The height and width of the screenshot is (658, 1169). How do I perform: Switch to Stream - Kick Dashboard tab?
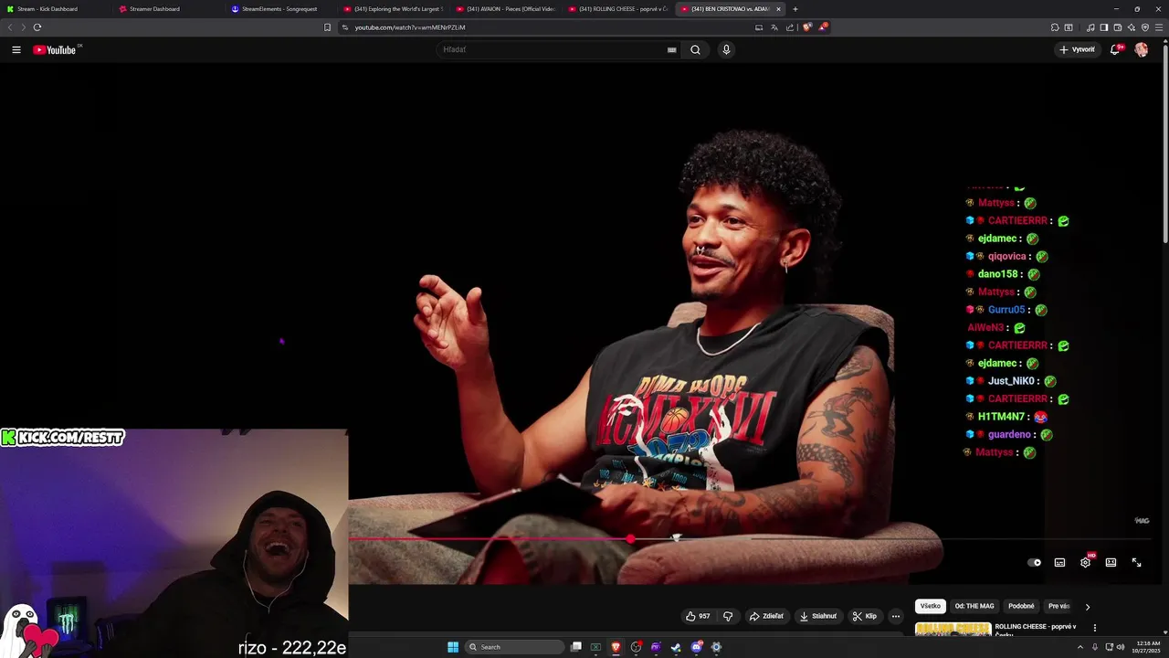(x=55, y=9)
